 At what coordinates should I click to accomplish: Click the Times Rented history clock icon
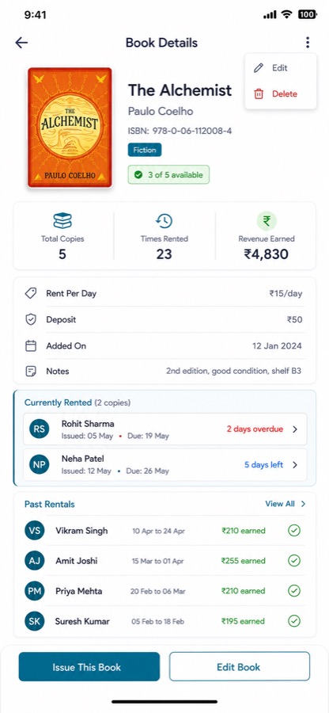164,220
